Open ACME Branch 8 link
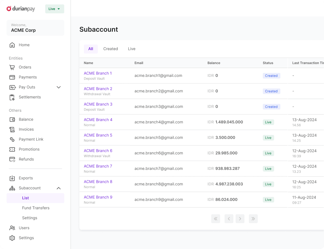The height and width of the screenshot is (249, 324). (x=98, y=182)
